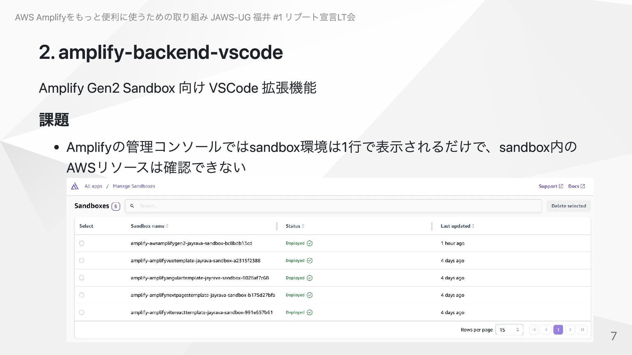Jump to last page icon
Image resolution: width=632 pixels, height=355 pixels.
coord(582,330)
